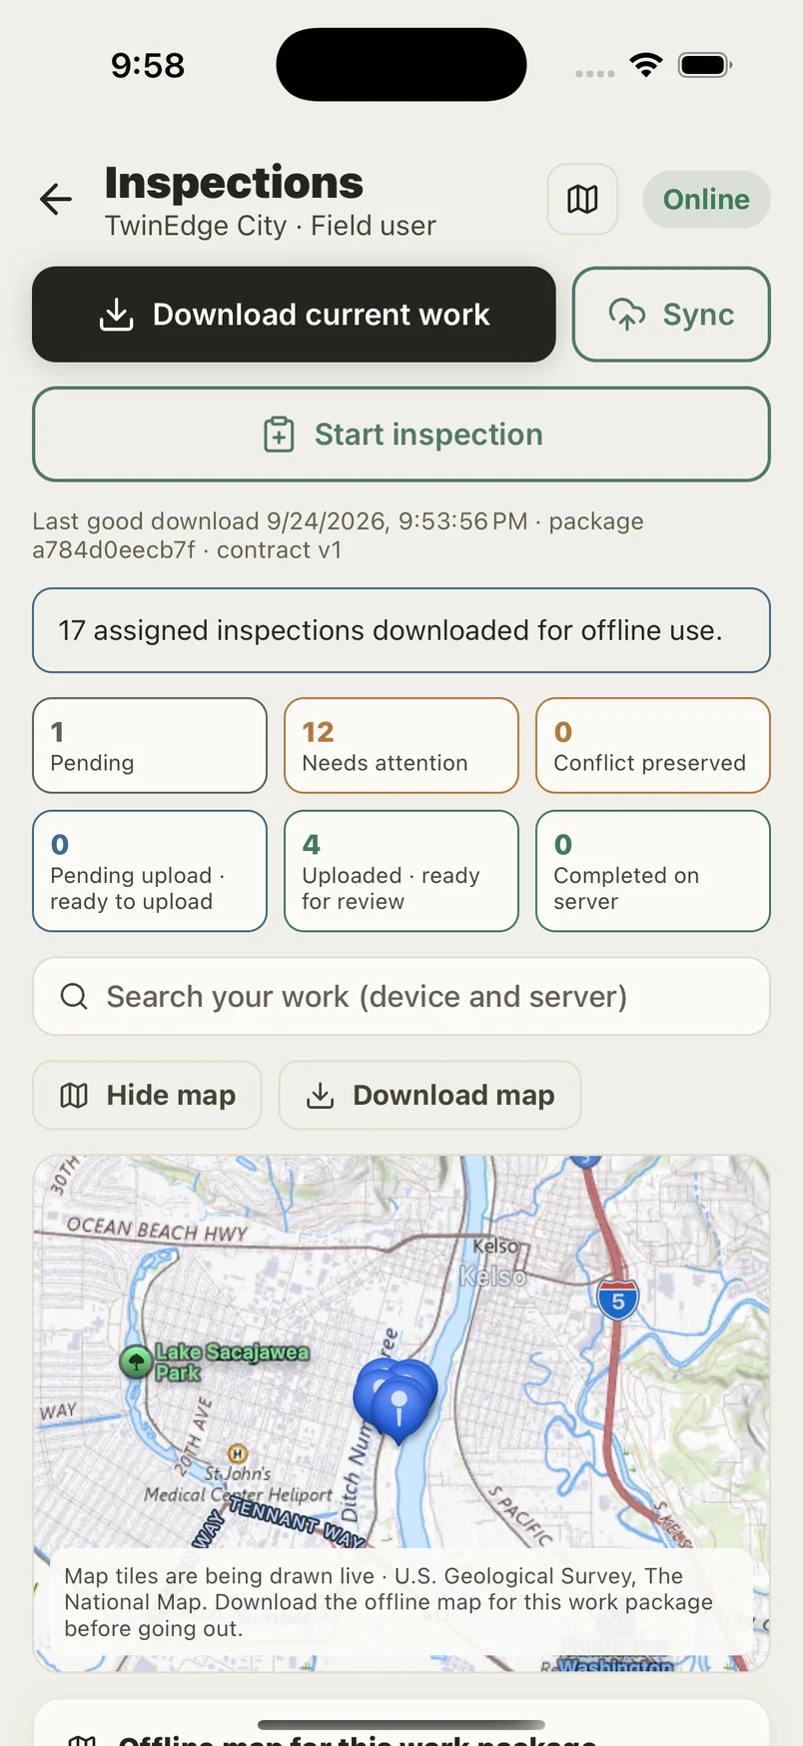
Task: Tap the Sync button
Action: [671, 315]
